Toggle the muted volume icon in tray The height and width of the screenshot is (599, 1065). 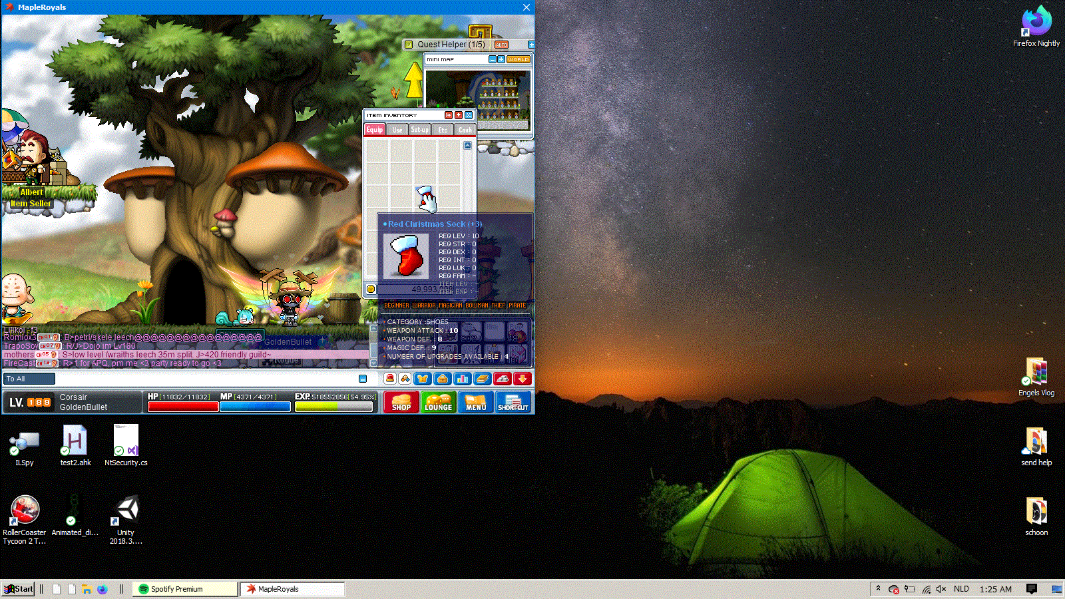941,589
